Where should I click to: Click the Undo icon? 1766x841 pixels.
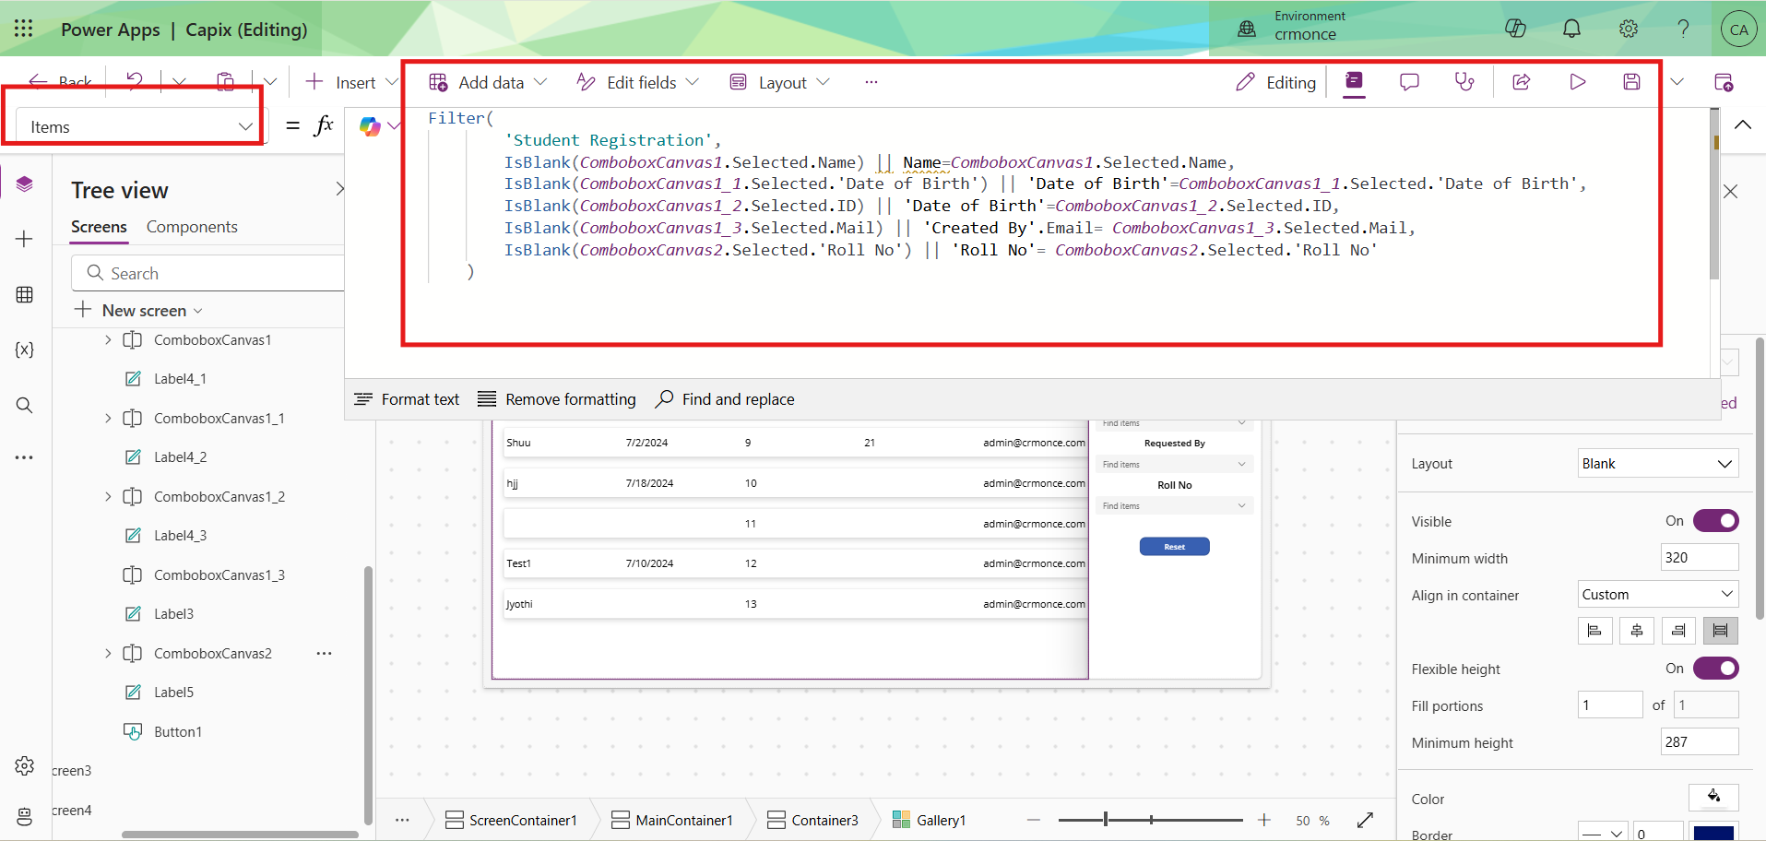click(135, 81)
